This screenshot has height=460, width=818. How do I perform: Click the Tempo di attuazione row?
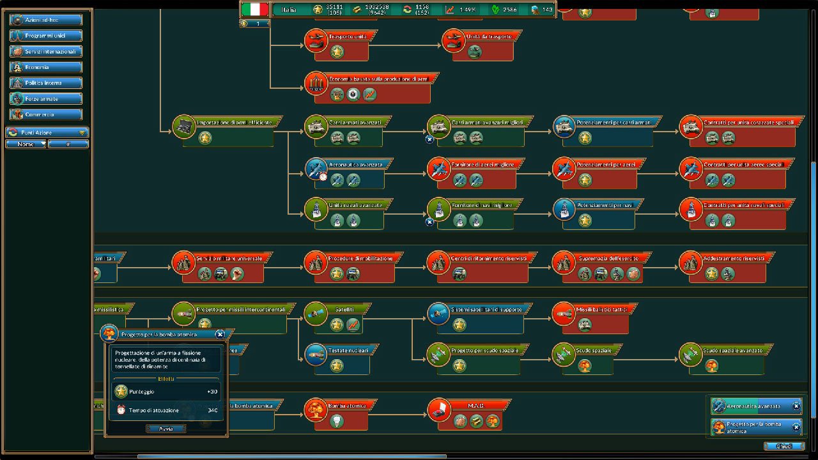click(167, 410)
